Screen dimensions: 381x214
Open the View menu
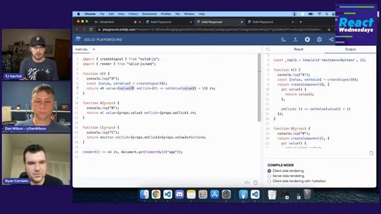tap(121, 14)
